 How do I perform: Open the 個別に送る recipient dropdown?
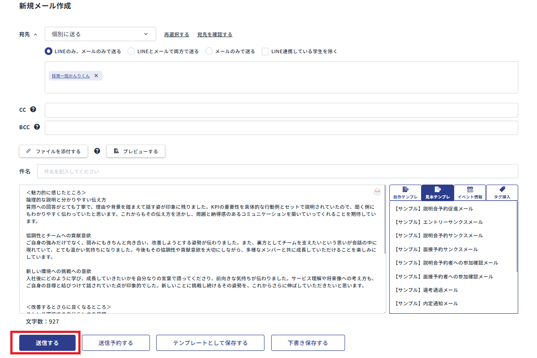click(100, 34)
